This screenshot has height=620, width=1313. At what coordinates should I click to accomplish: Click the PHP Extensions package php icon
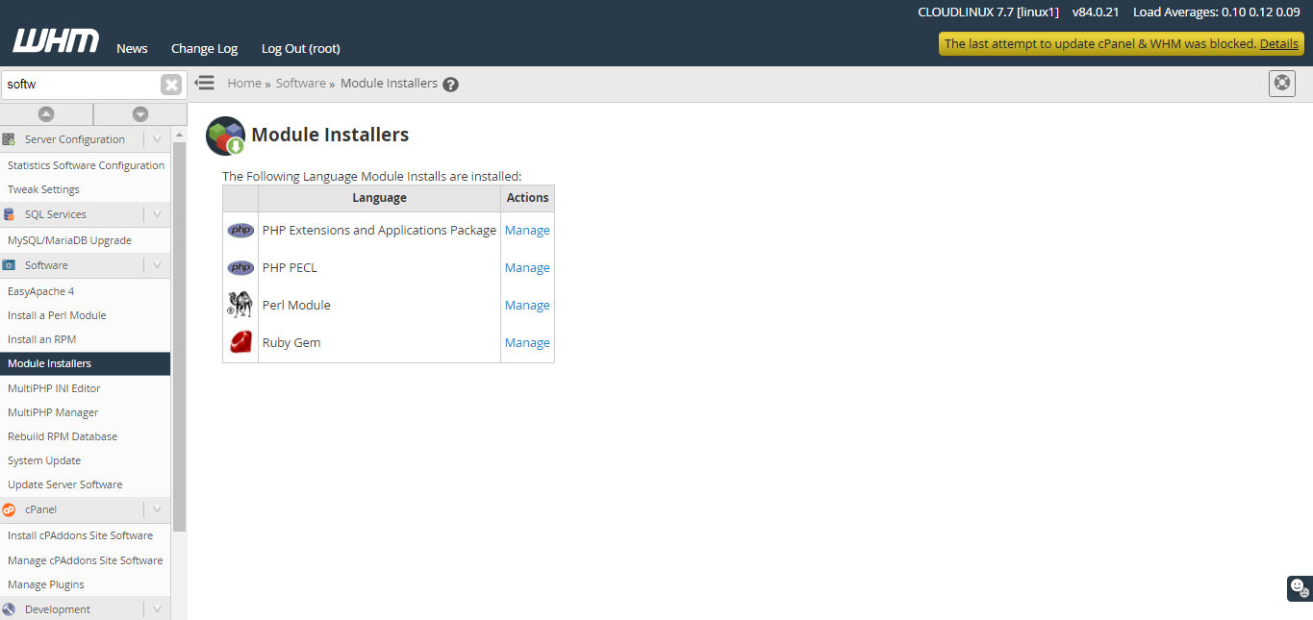(240, 231)
